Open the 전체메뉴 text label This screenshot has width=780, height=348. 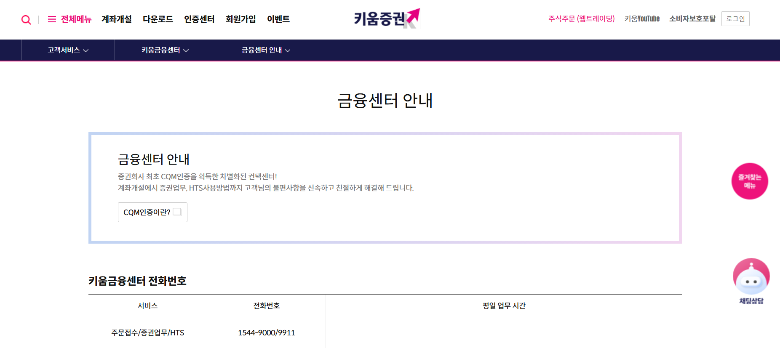tap(76, 19)
